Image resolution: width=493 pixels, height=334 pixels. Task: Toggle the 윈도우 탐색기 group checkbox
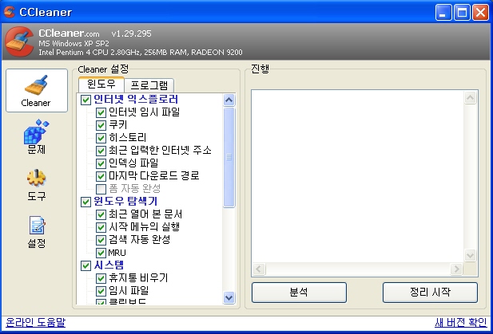(x=85, y=202)
